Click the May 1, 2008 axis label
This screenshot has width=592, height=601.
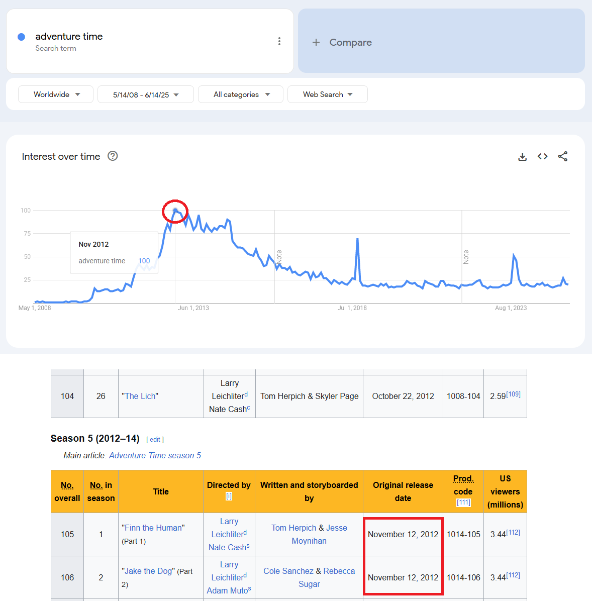[35, 308]
